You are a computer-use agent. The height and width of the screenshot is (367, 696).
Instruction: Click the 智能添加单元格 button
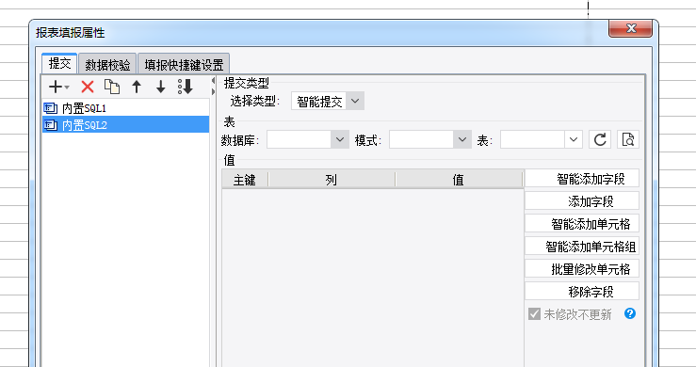pos(582,224)
